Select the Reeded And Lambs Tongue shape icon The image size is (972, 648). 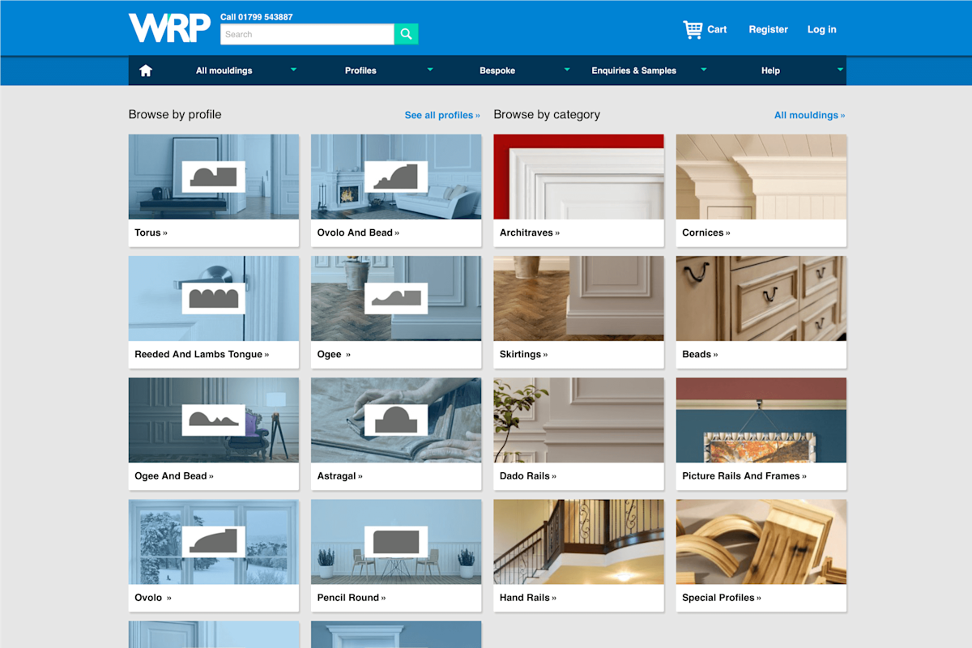click(x=213, y=298)
